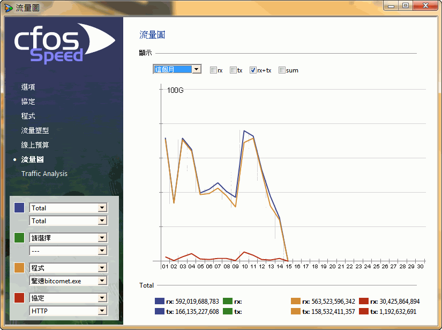442x330 pixels.
Task: Click the cFosSpeed logo
Action: pos(63,43)
